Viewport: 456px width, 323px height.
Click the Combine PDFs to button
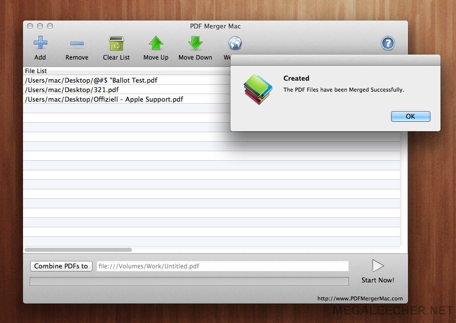(x=61, y=266)
